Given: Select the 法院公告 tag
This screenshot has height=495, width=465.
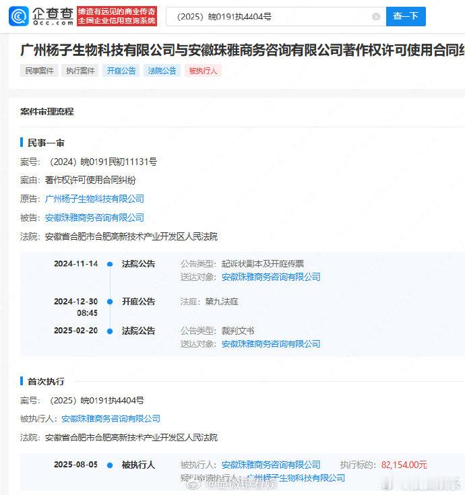Looking at the screenshot, I should click(x=162, y=71).
